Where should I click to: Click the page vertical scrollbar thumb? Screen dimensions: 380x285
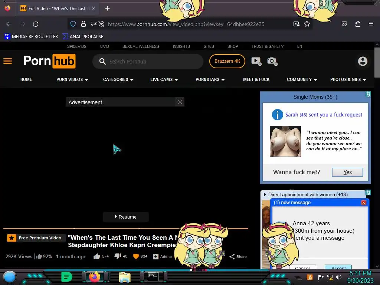click(x=377, y=62)
